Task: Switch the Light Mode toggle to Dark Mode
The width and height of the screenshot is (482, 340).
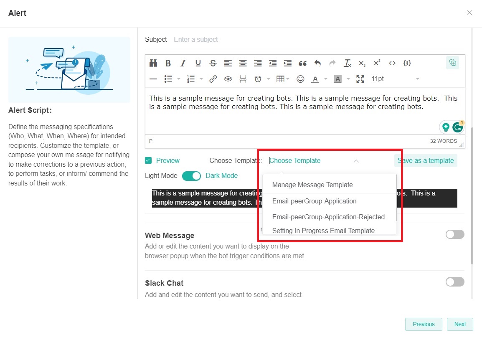Action: click(x=191, y=176)
